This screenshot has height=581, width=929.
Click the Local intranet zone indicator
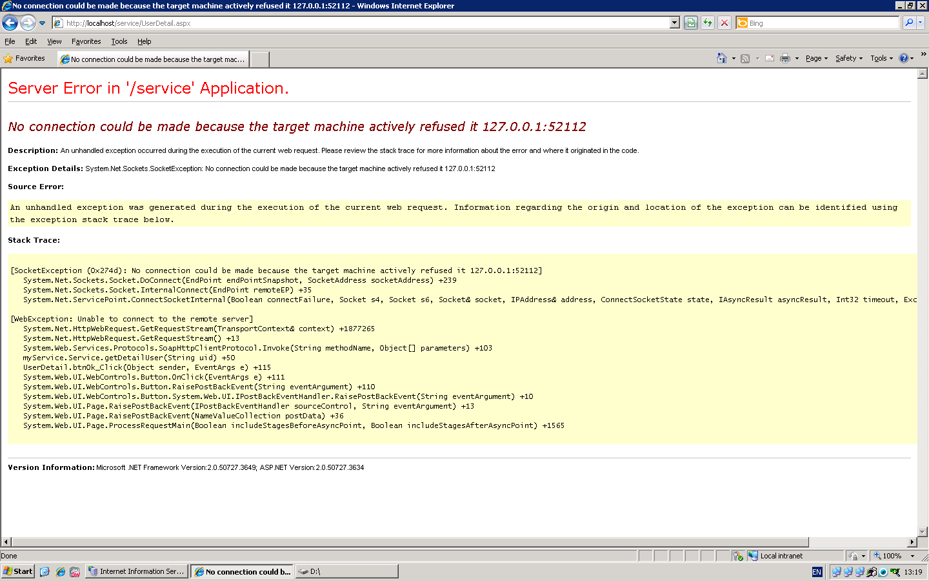point(796,556)
